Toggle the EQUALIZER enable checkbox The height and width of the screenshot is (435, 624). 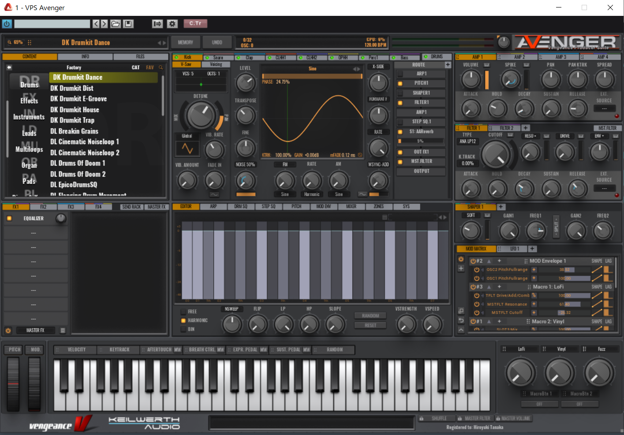click(x=9, y=219)
